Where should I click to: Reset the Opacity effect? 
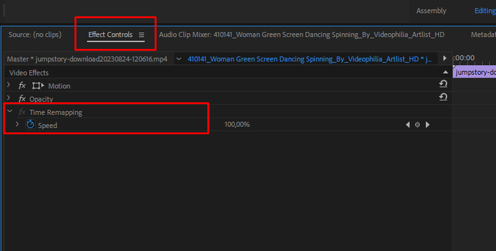point(443,97)
